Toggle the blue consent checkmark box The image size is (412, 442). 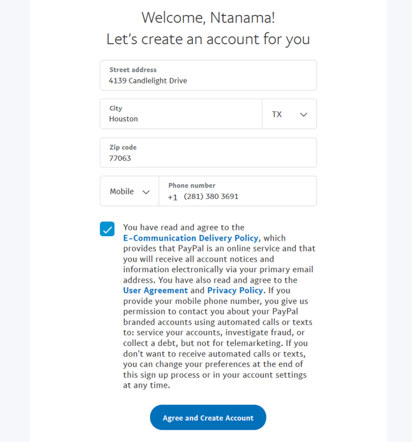click(107, 229)
